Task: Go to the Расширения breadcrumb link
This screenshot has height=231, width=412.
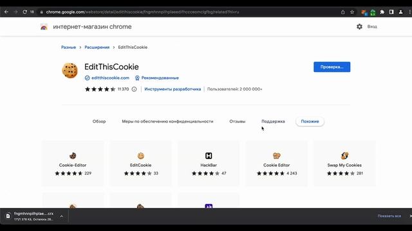Action: [x=97, y=47]
